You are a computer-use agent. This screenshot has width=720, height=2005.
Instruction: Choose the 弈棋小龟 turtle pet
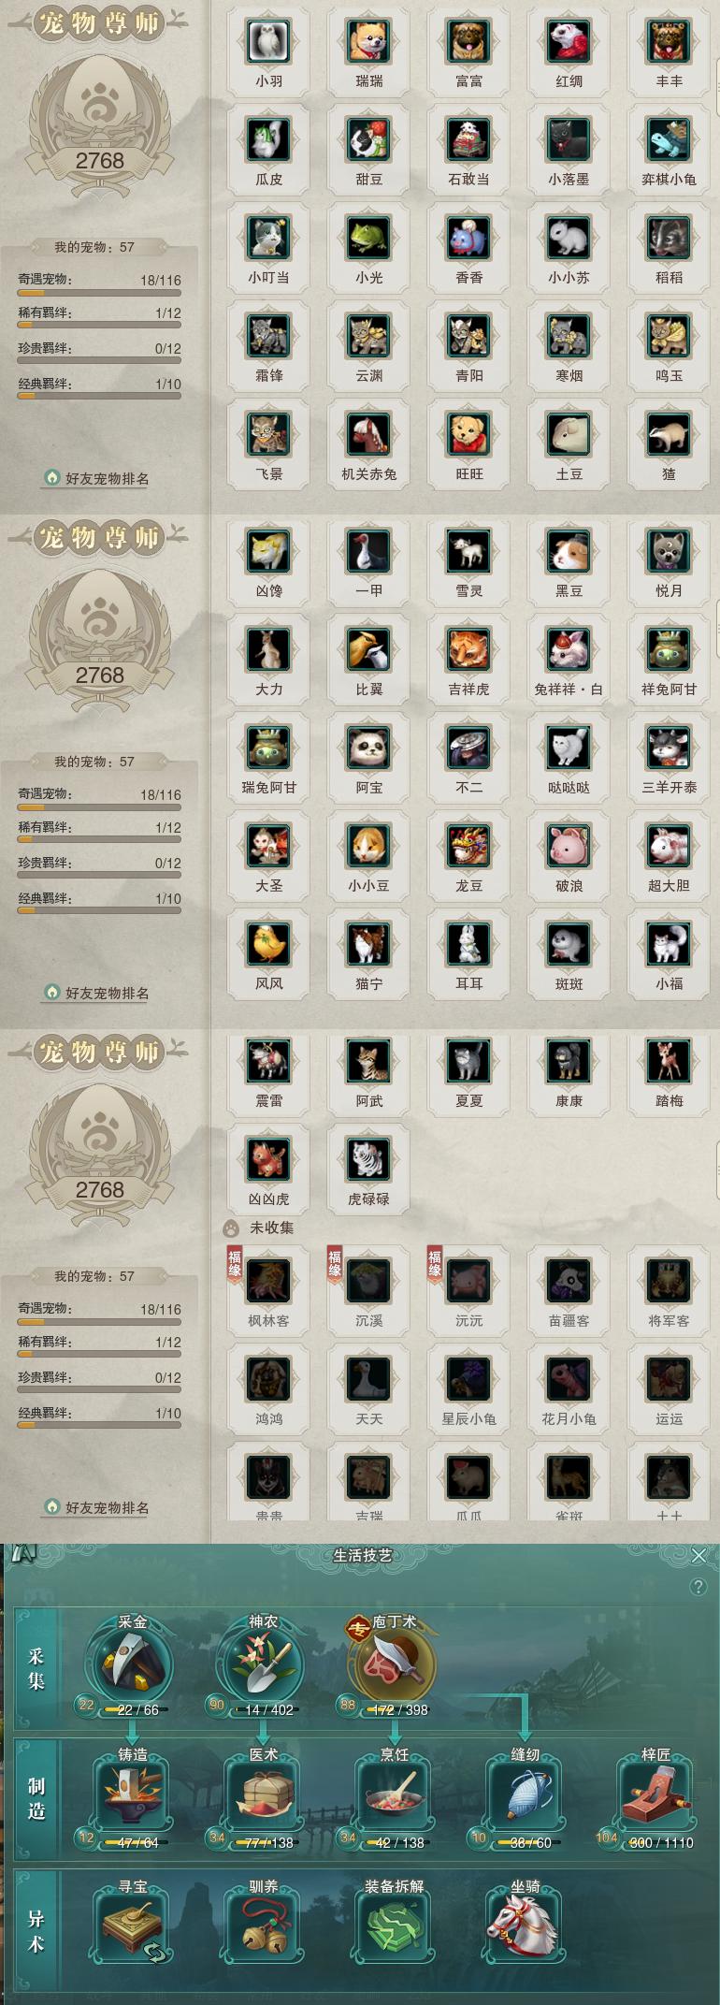tap(670, 140)
